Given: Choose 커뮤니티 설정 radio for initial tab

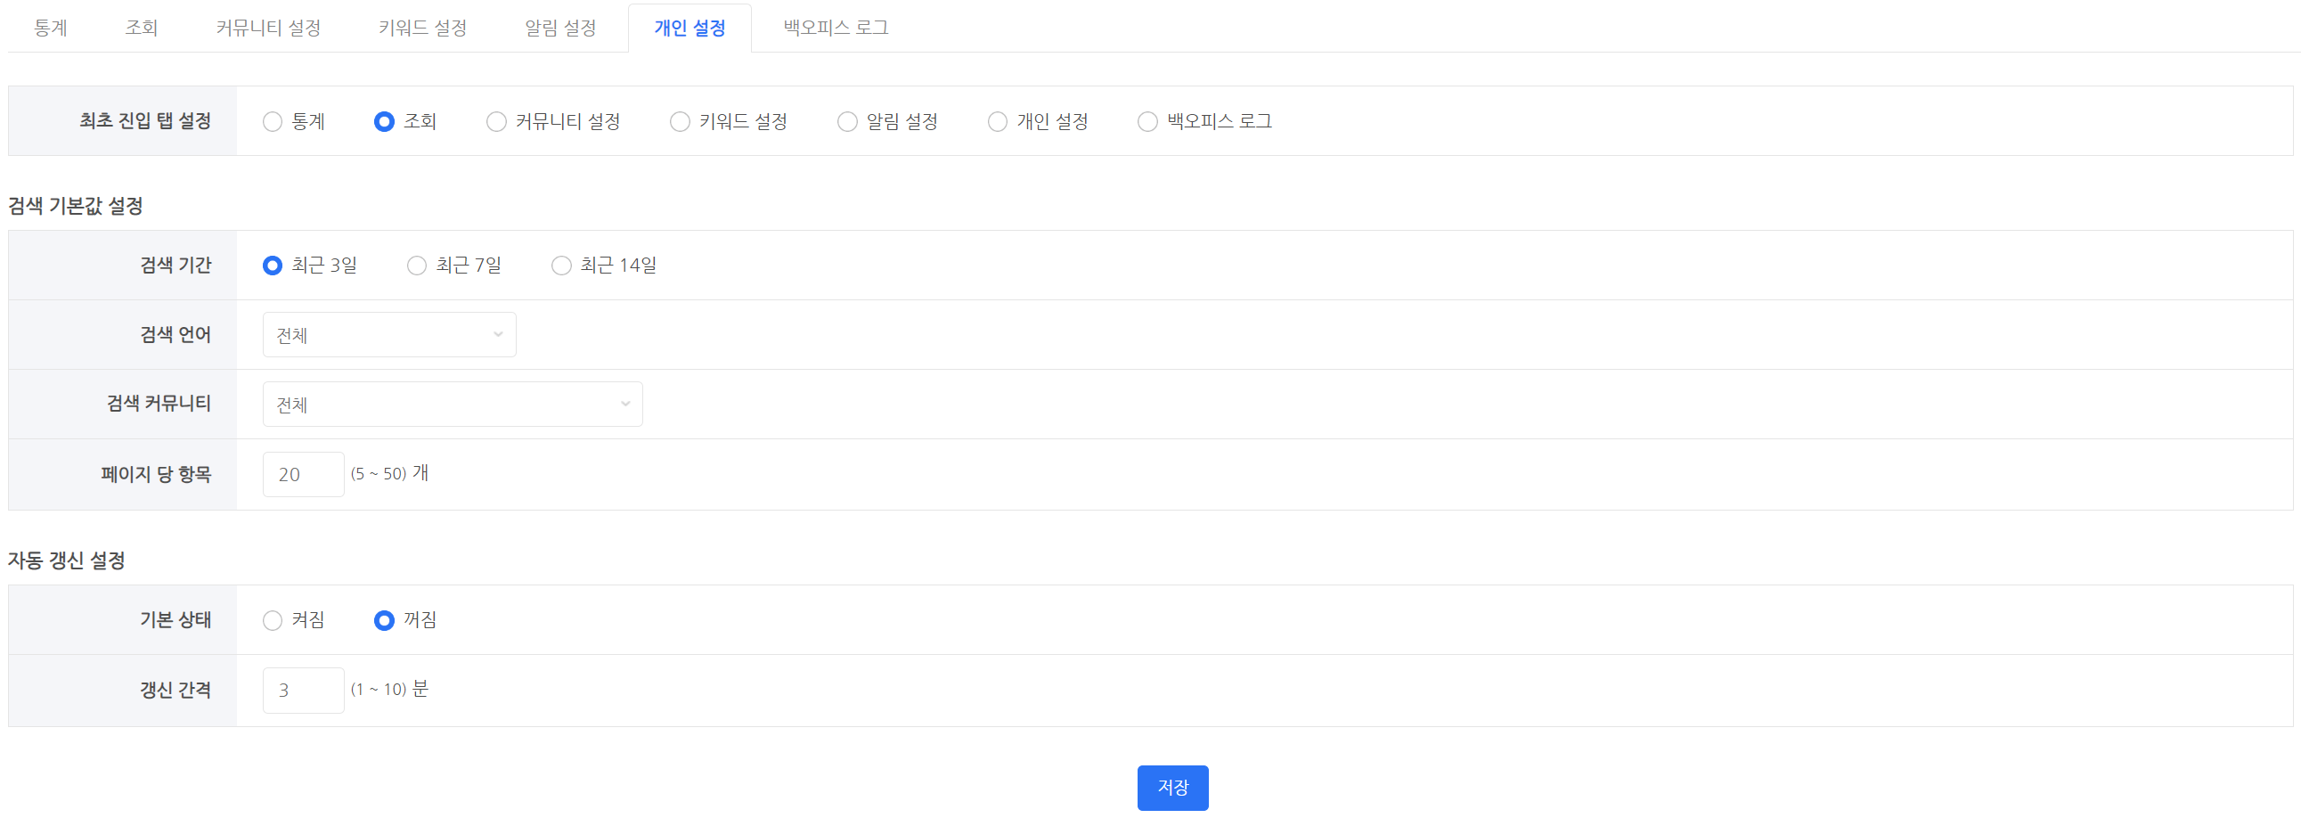Looking at the screenshot, I should [x=497, y=121].
